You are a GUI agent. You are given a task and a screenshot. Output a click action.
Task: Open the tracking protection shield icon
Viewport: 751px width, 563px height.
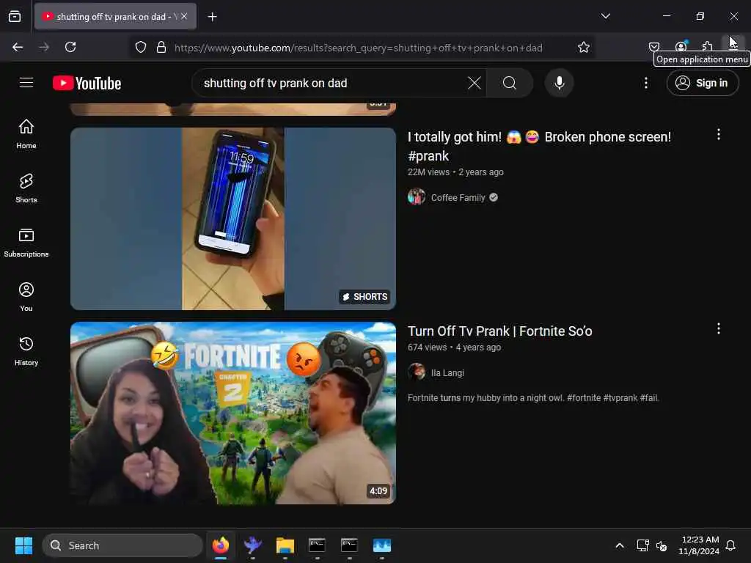140,47
